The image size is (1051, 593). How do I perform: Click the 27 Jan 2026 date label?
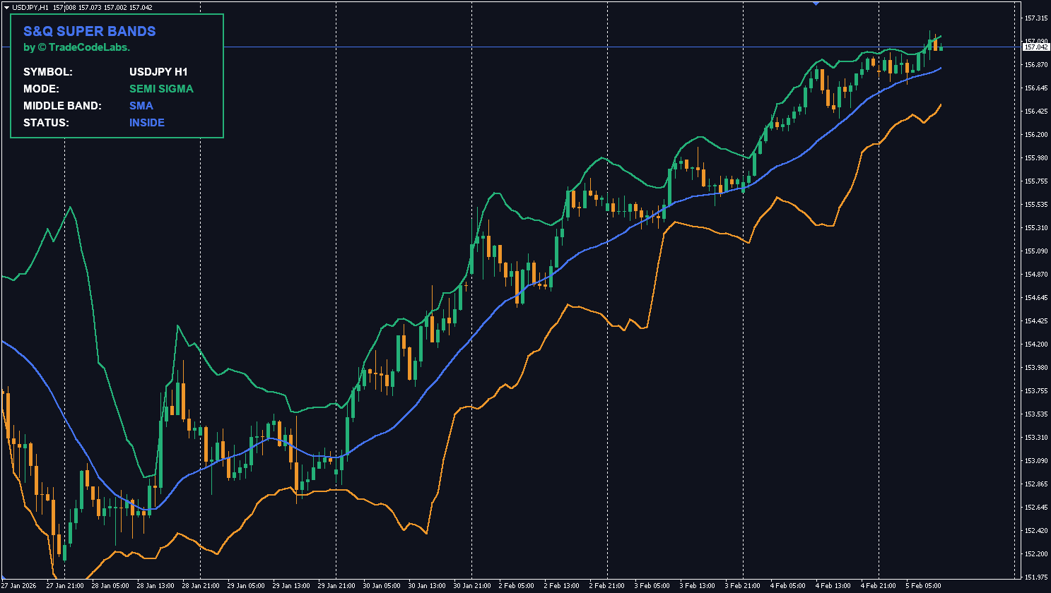(x=20, y=585)
